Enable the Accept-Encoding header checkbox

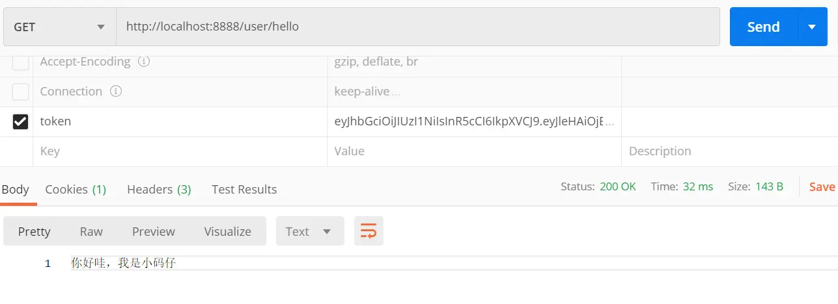click(x=21, y=62)
